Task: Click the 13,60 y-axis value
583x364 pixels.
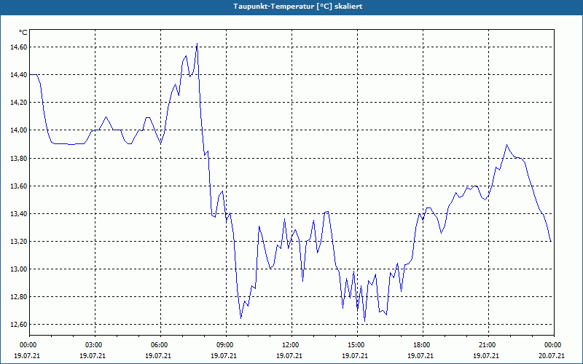Action: (18, 186)
